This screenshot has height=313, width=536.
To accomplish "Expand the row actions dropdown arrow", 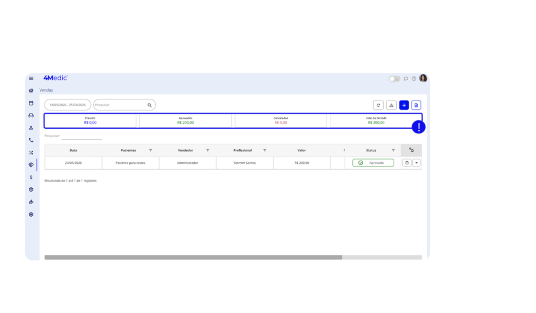I will 417,163.
